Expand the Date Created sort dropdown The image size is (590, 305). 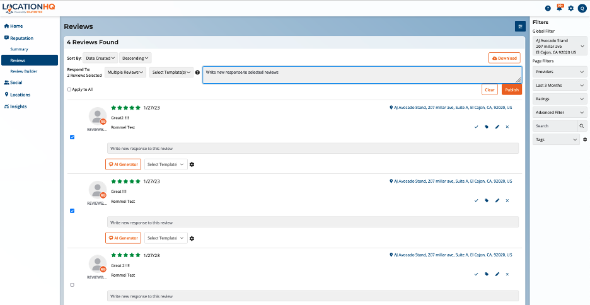[x=100, y=58]
